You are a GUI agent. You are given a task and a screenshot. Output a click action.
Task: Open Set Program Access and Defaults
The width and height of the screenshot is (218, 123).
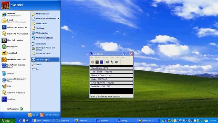pyautogui.click(x=45, y=49)
